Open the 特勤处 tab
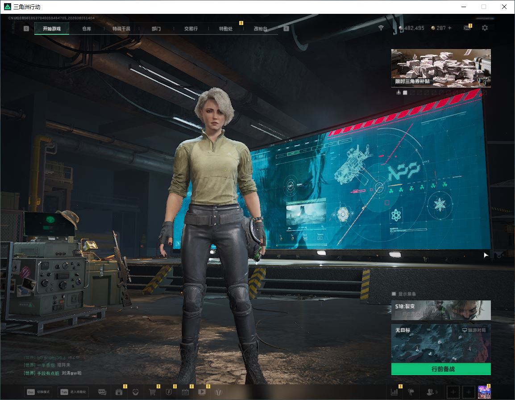 (x=226, y=29)
